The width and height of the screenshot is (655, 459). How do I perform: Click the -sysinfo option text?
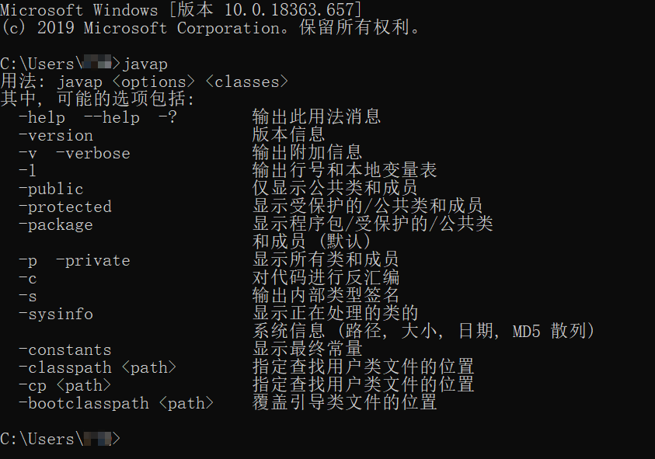tap(56, 314)
